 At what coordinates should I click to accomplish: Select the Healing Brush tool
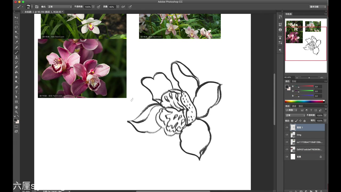(x=16, y=47)
